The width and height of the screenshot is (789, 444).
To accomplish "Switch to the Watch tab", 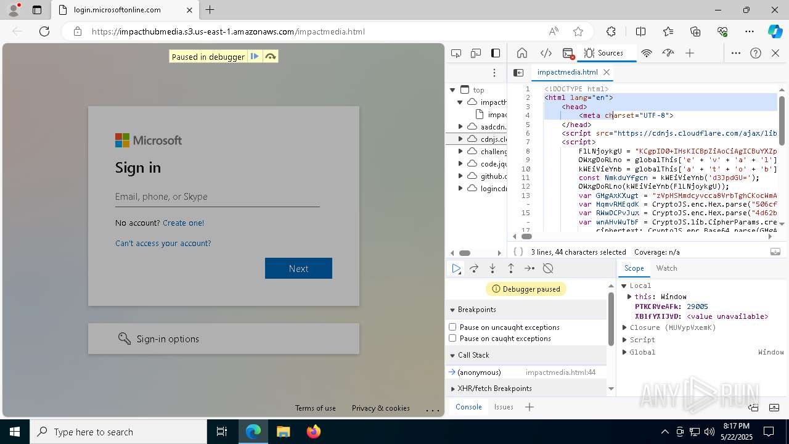I will point(666,268).
